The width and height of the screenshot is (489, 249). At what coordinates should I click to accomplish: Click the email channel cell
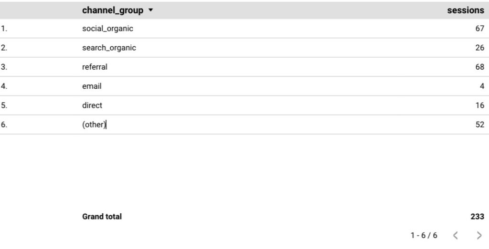click(92, 86)
